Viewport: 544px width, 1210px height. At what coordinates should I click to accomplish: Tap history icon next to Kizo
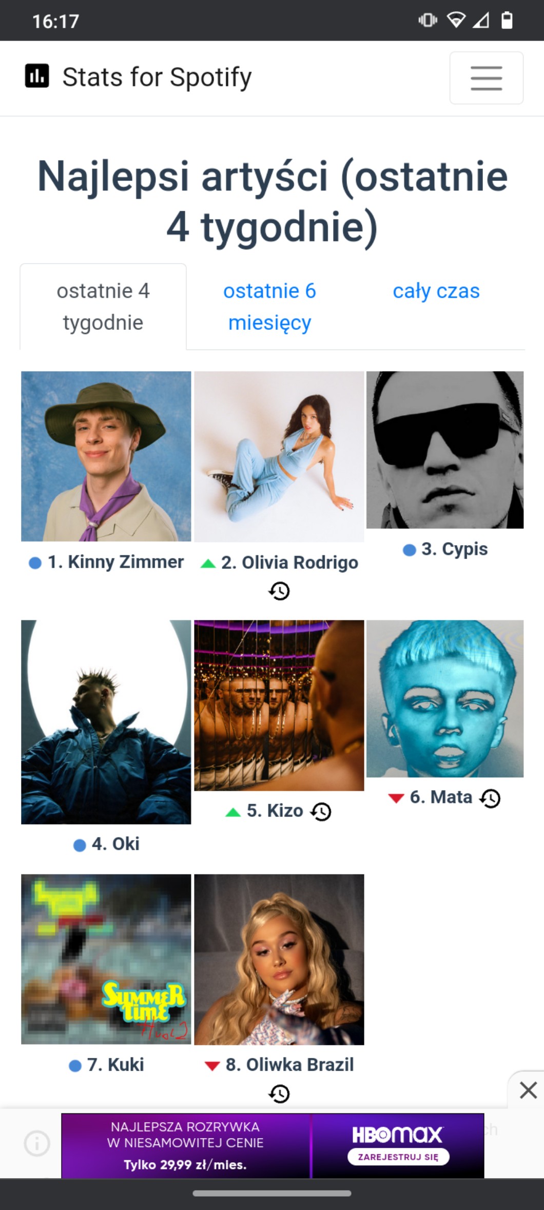pos(322,811)
